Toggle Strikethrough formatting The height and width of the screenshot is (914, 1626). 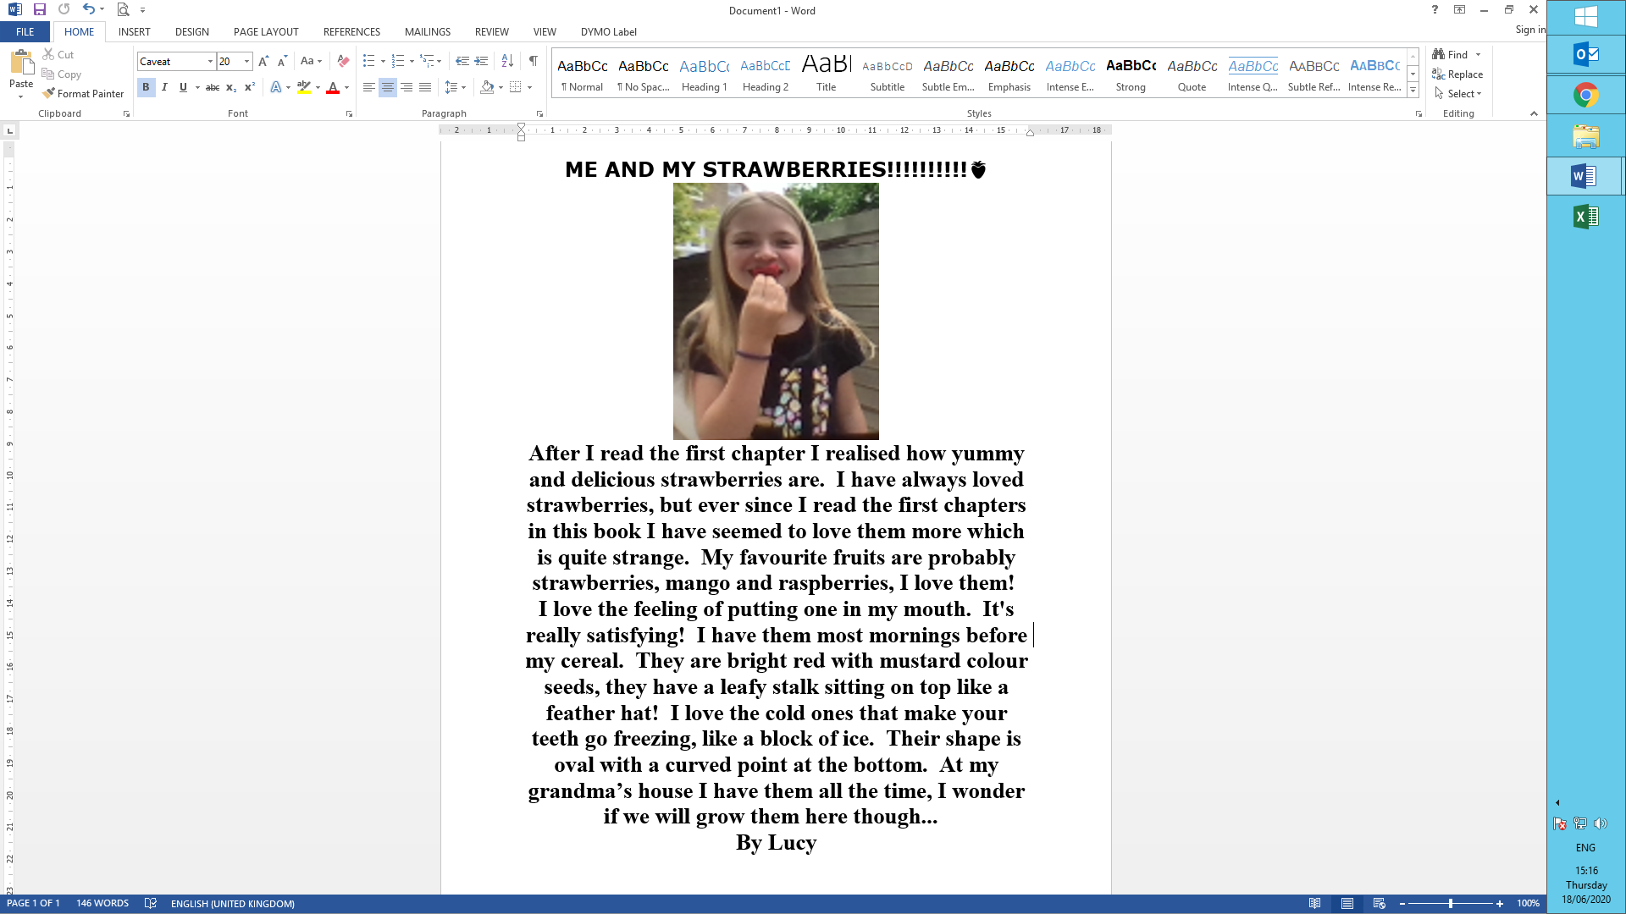(213, 87)
